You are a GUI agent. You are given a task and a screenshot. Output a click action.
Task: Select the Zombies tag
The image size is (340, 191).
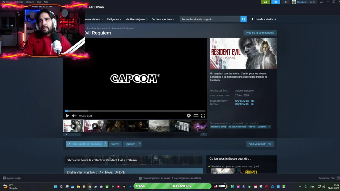tap(262, 127)
